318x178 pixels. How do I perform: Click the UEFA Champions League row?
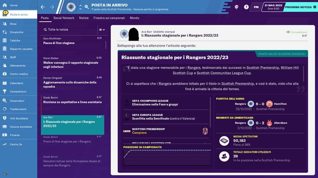point(166,103)
